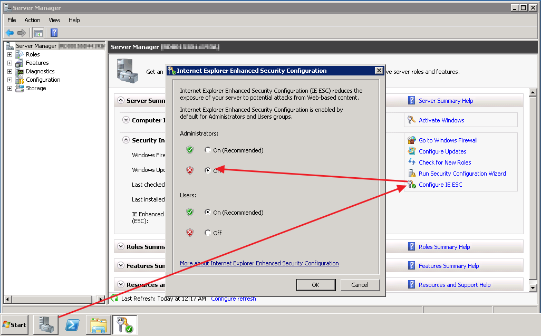Select On (Recommended) for Administrators
Viewport: 541px width, 336px height.
[x=207, y=150]
